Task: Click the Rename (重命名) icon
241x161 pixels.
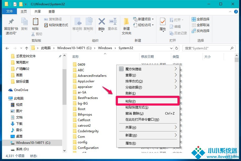Action: pyautogui.click(x=113, y=21)
